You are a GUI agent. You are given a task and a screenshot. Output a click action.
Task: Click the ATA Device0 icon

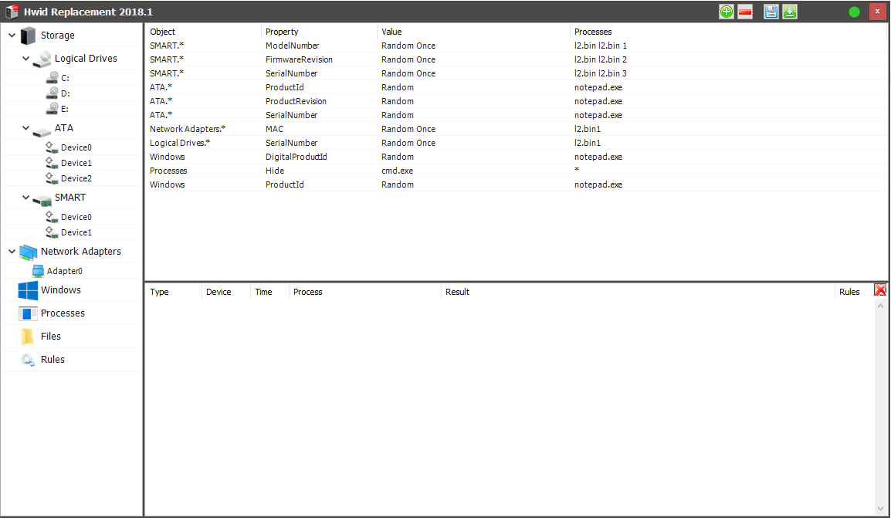pos(52,147)
